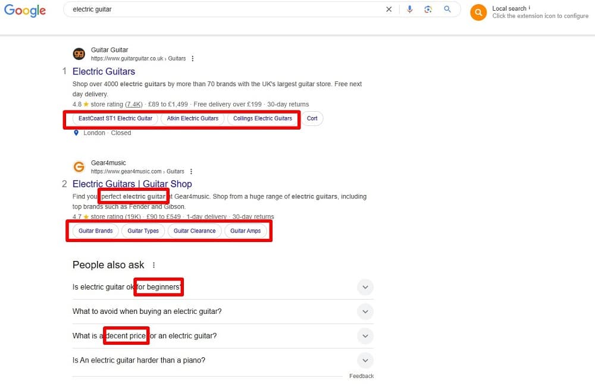Select the Guitar Clearance chip

(x=195, y=231)
